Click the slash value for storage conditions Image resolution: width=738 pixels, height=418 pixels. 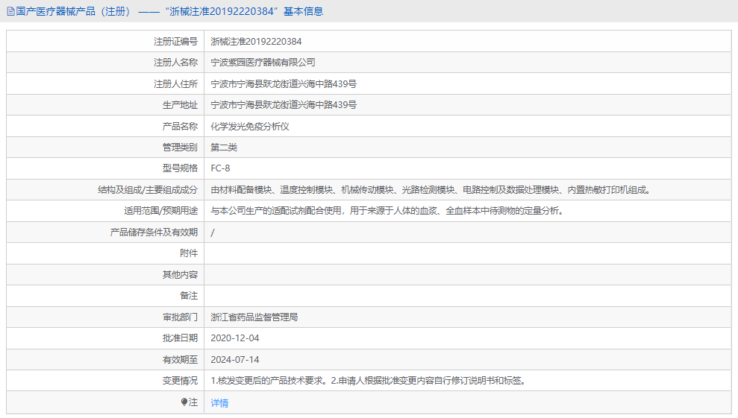click(x=213, y=232)
